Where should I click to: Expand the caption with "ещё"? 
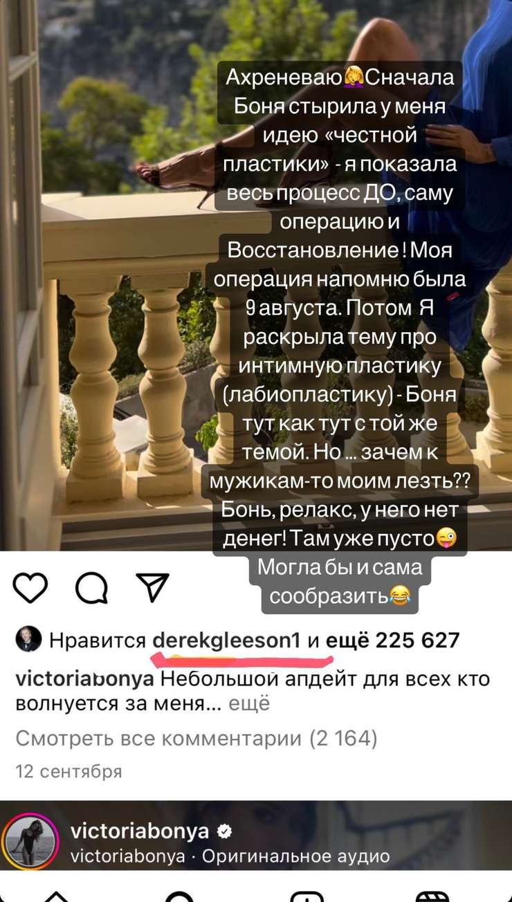click(x=248, y=704)
